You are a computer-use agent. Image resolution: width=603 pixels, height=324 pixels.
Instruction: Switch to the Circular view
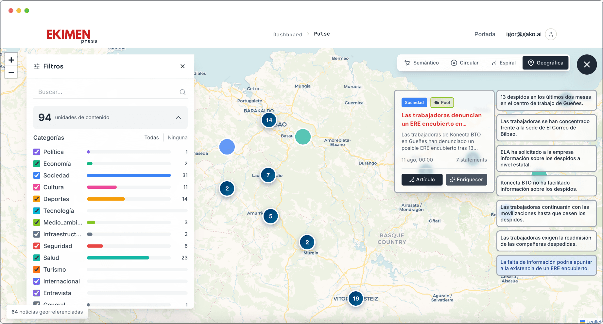coord(465,63)
